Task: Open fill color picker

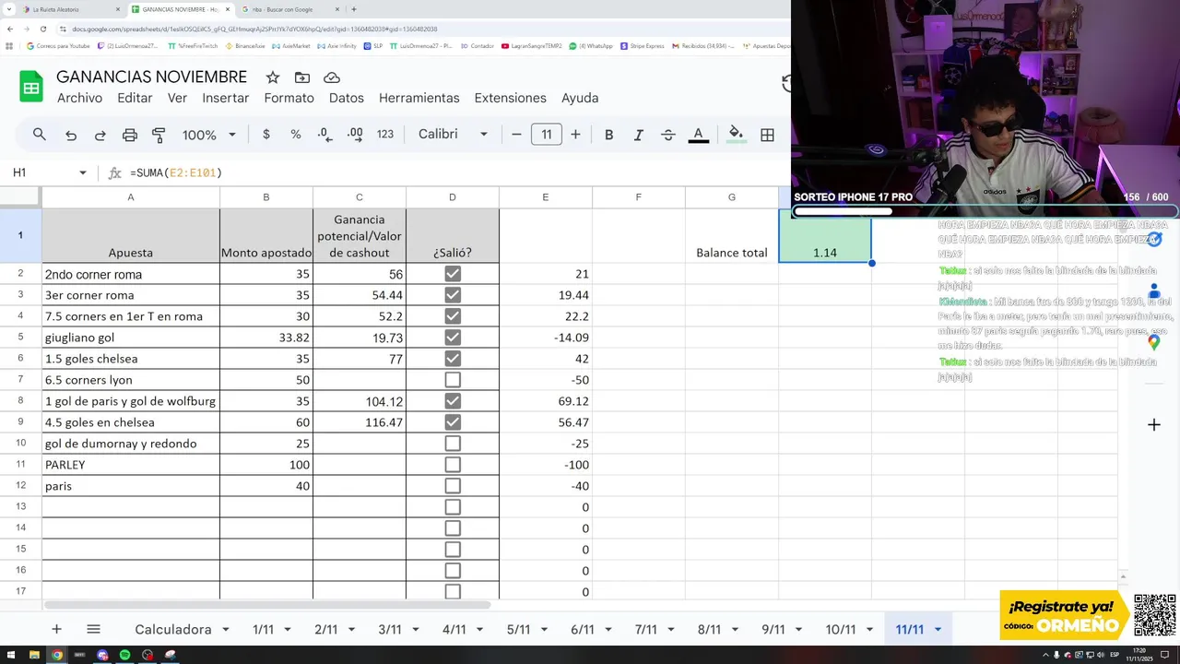Action: (736, 135)
